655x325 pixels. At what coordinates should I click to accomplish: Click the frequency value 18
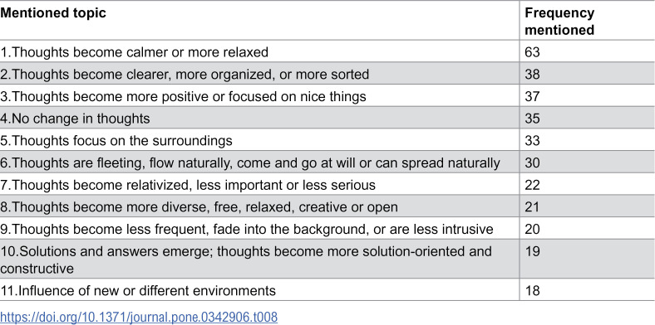click(x=533, y=290)
